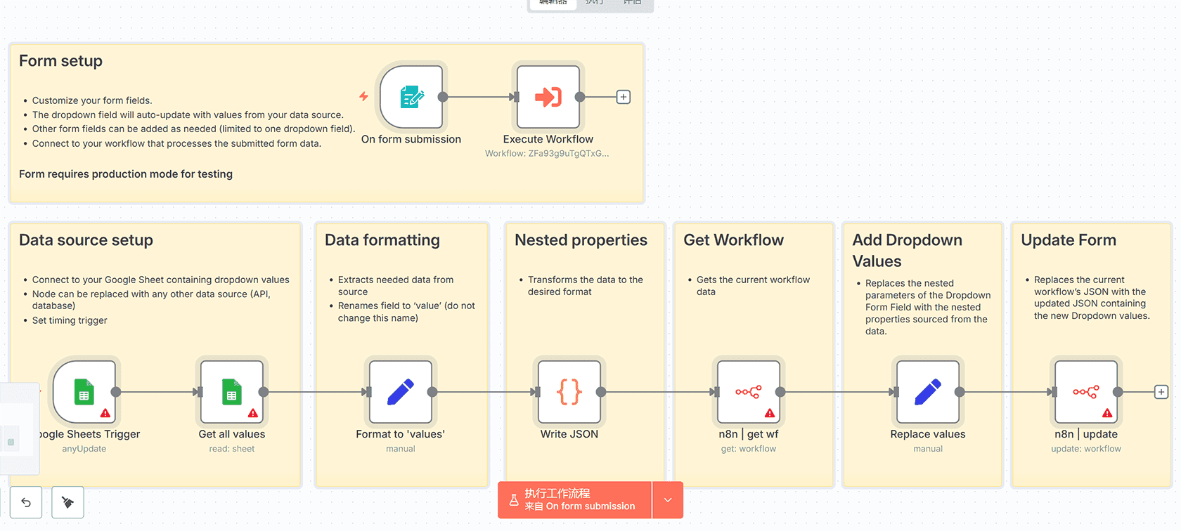Click the broom tidy-up button

pyautogui.click(x=67, y=502)
